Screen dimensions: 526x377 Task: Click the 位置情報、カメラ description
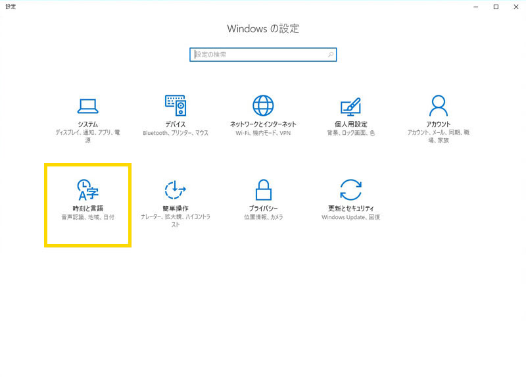264,217
